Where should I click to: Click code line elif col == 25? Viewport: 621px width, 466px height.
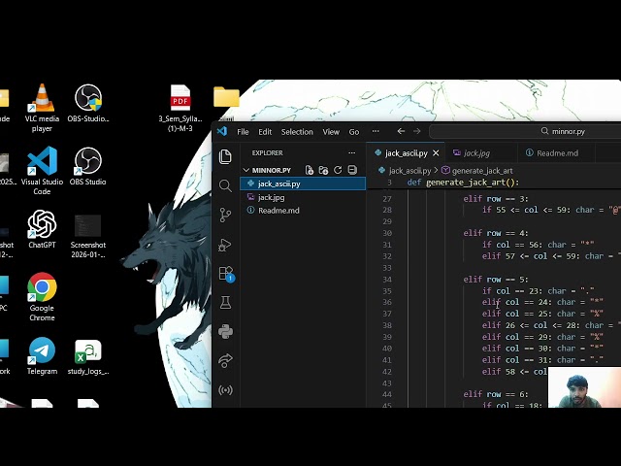[542, 314]
